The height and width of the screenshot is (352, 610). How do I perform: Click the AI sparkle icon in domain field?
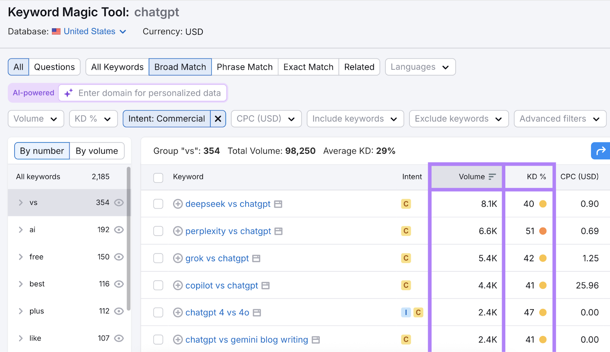coord(68,93)
